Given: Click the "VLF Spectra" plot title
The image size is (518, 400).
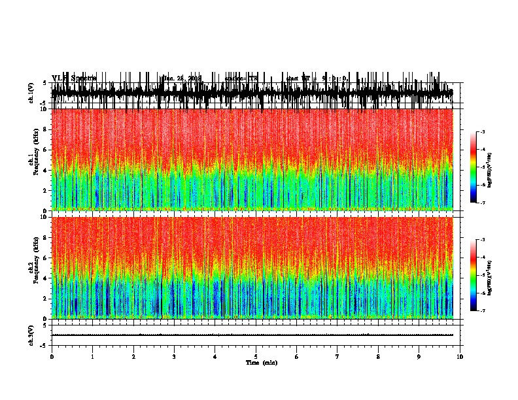Looking at the screenshot, I should (x=74, y=78).
